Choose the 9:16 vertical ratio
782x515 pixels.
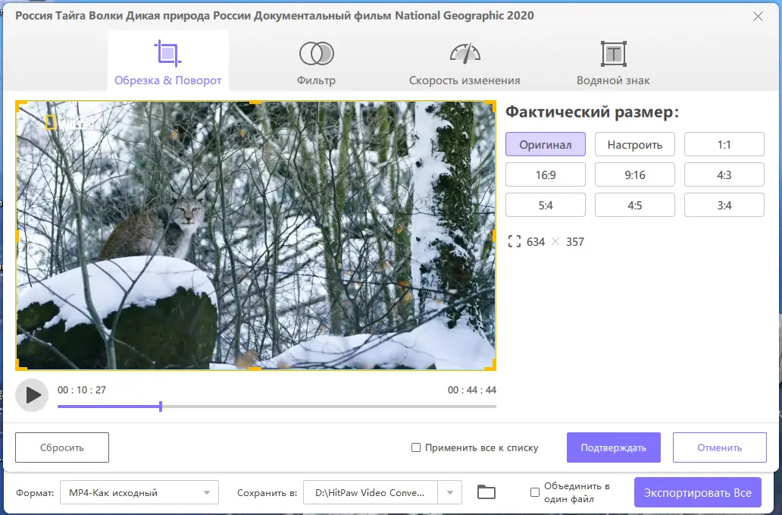[x=634, y=174]
